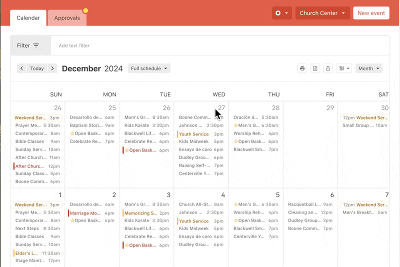Open Oración d... 5:30am event

coord(255,117)
